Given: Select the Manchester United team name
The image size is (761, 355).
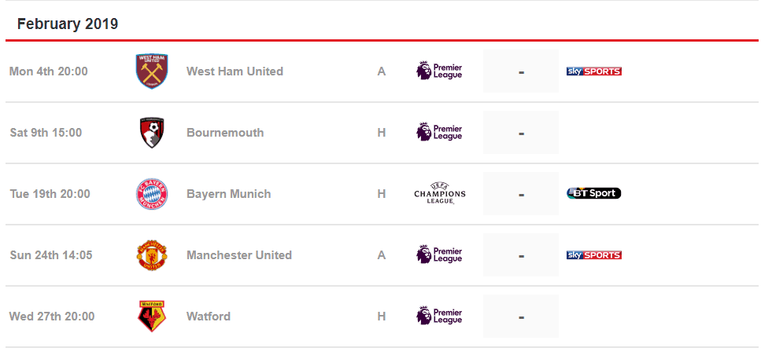Looking at the screenshot, I should (239, 254).
